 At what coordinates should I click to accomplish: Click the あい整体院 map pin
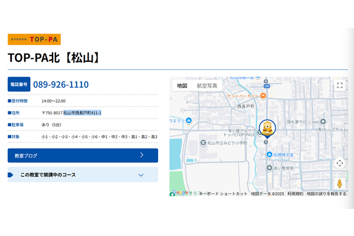(x=269, y=168)
